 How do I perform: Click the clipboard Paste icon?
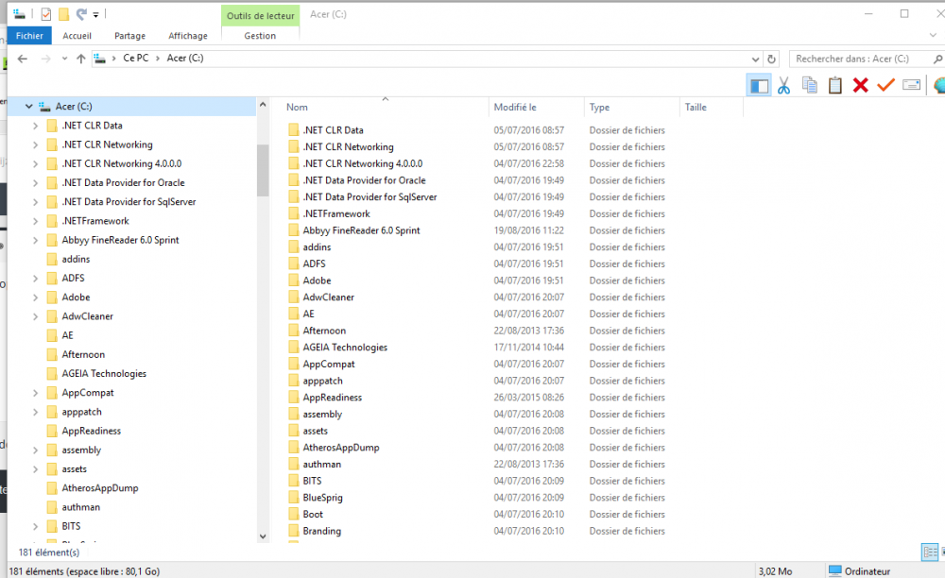[834, 85]
